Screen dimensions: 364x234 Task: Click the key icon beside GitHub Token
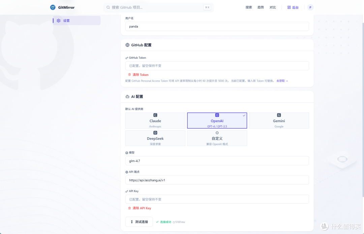click(127, 58)
